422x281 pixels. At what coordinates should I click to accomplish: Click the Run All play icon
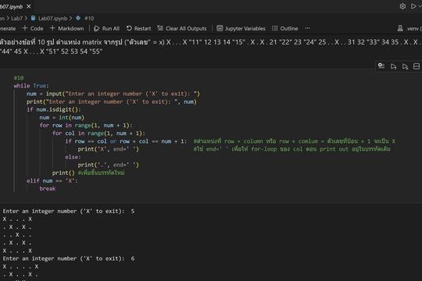(96, 28)
